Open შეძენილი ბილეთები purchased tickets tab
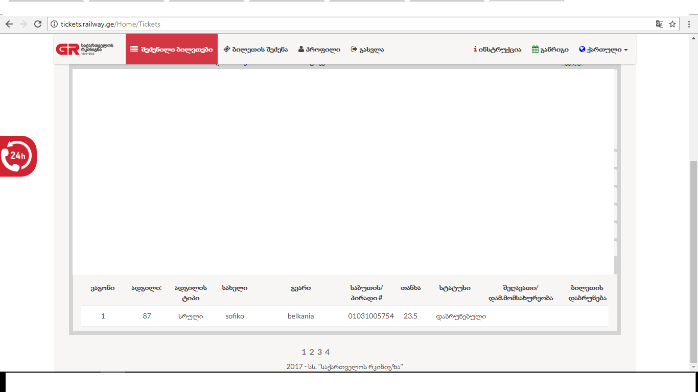 [172, 50]
